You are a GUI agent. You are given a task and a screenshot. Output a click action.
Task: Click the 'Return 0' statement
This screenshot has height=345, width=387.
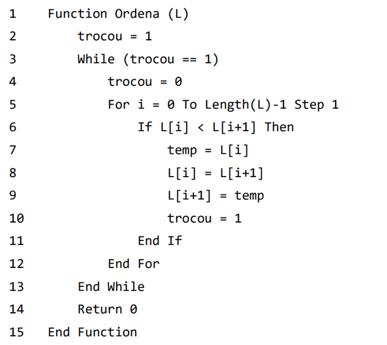[x=107, y=309]
